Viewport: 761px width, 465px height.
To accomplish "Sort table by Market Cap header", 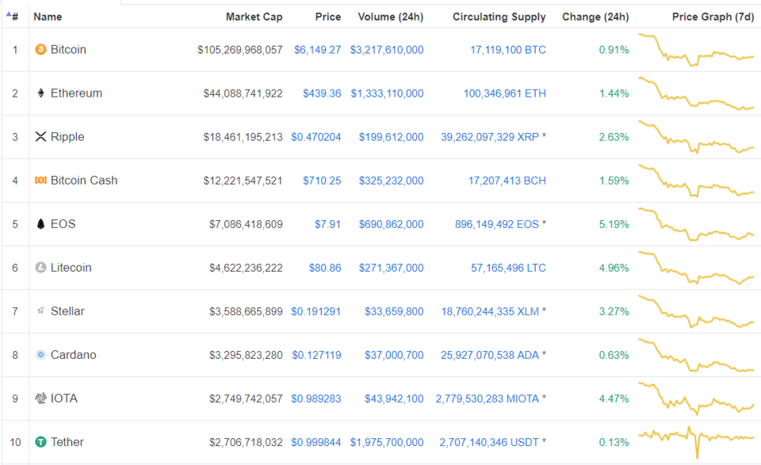I will [254, 17].
